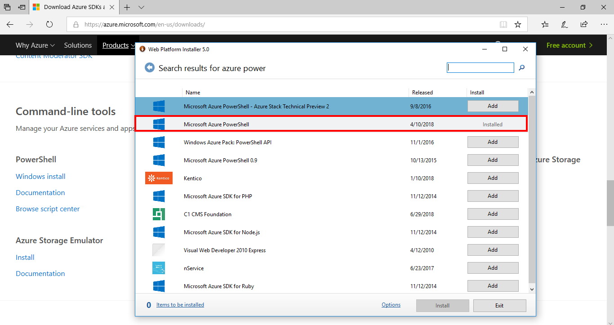The width and height of the screenshot is (614, 325).
Task: Add Windows Azure Pack: PowerShell API
Action: point(493,142)
